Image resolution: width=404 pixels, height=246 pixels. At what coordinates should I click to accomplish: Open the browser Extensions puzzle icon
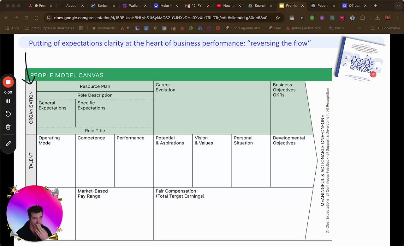pyautogui.click(x=362, y=18)
